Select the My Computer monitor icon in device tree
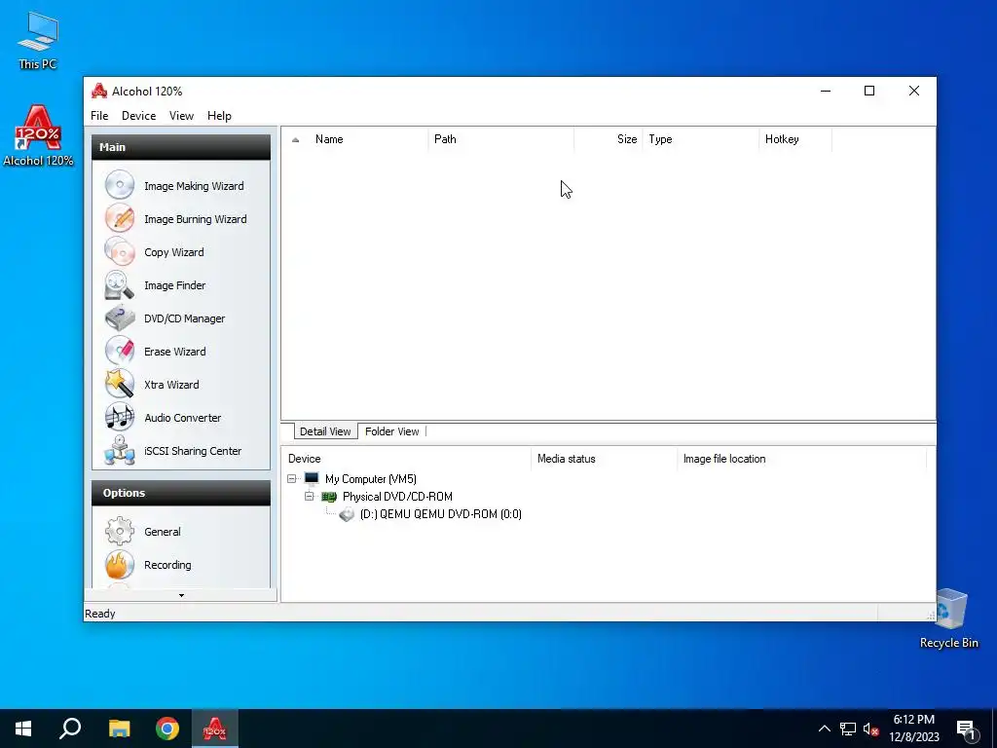This screenshot has height=748, width=997. coord(311,479)
